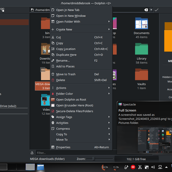Image resolution: width=172 pixels, height=172 pixels.
Task: Click the MEGA downloads folder icon
Action: 45,74
